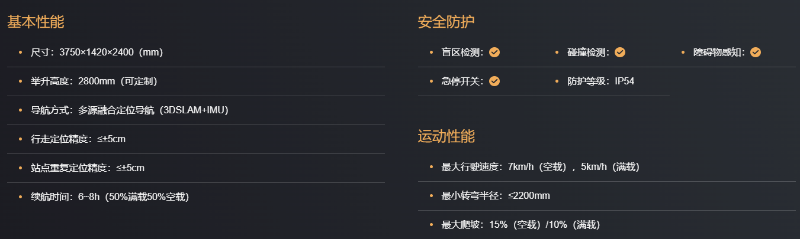Click the 导航方式 3DSLAM+IMU specification text

pos(129,110)
